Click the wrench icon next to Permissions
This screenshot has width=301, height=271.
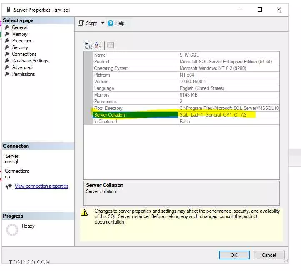7,74
